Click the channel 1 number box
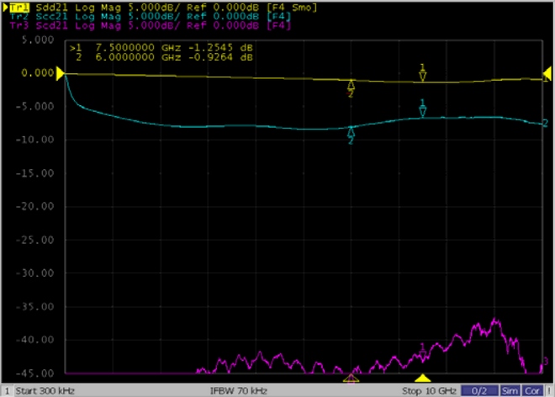 point(6,390)
